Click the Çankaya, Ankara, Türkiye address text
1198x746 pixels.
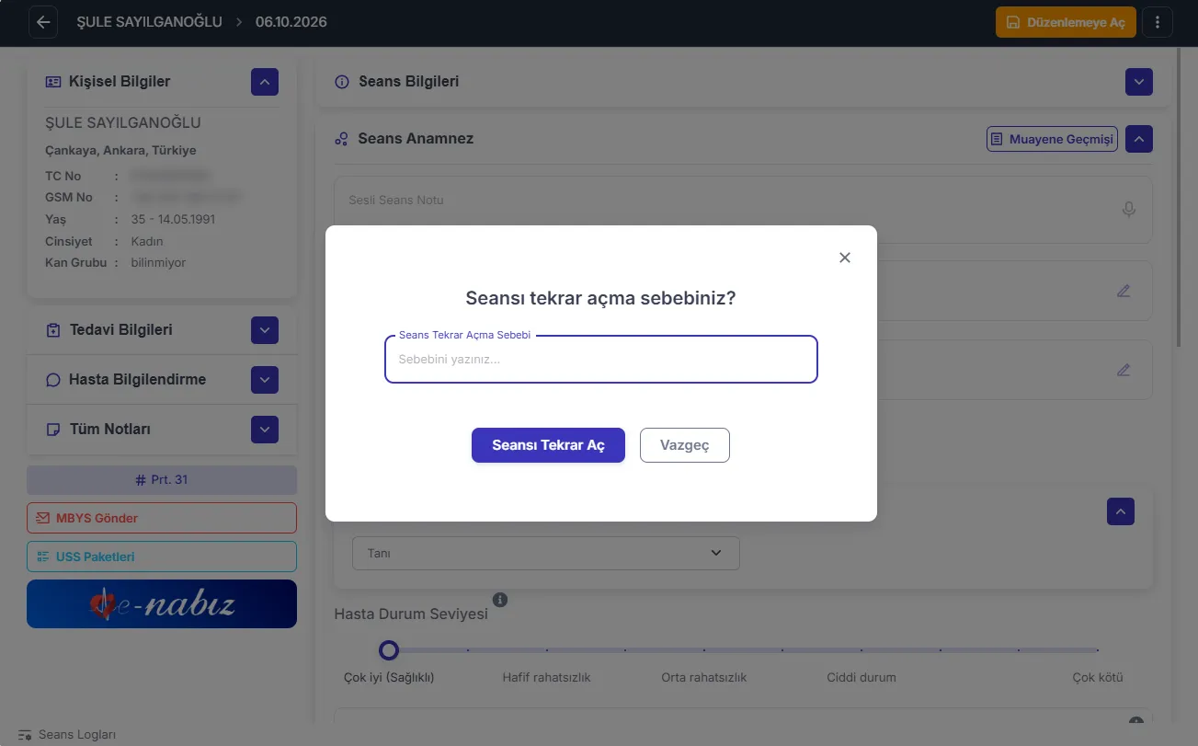coord(120,150)
